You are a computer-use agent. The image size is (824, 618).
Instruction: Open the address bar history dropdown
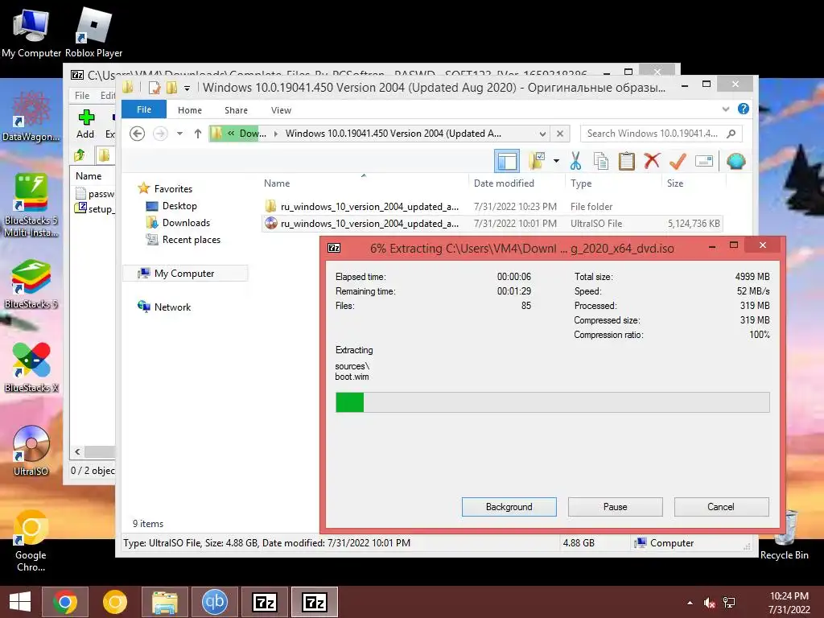(x=542, y=134)
